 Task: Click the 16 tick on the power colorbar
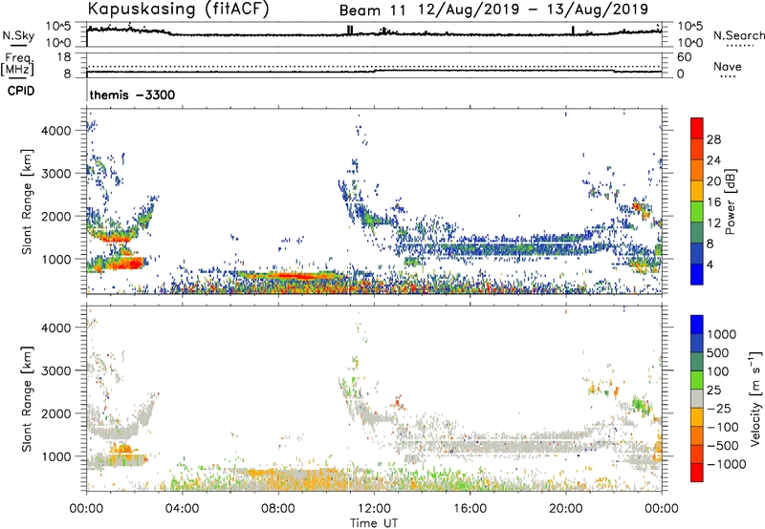(713, 201)
